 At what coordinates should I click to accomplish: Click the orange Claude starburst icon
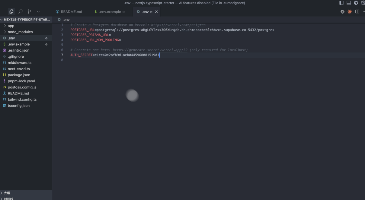(x=350, y=12)
